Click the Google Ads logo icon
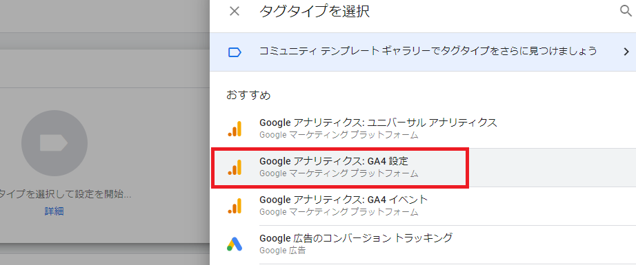 (235, 244)
